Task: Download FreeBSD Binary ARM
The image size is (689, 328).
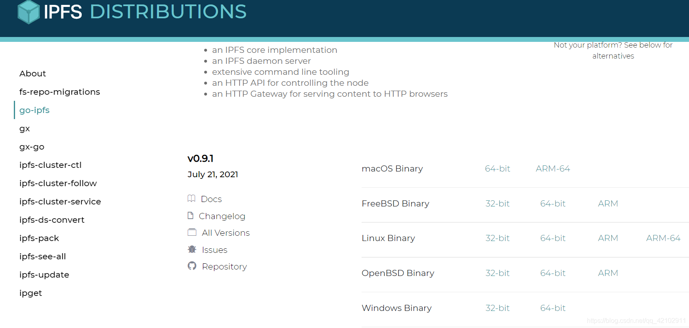Action: 608,204
